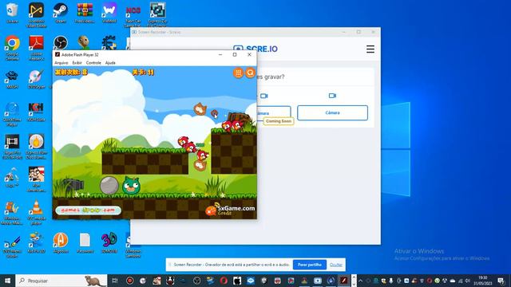
Task: Open the Movavi Video Editor desktop icon
Action: coord(36,14)
